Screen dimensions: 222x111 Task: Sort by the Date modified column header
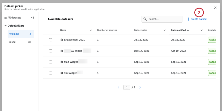(180, 30)
